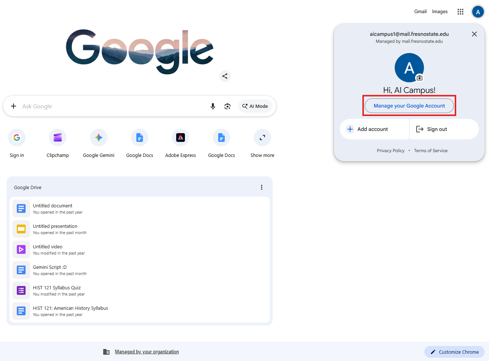
Task: Start a voice search with the microphone
Action: (213, 106)
